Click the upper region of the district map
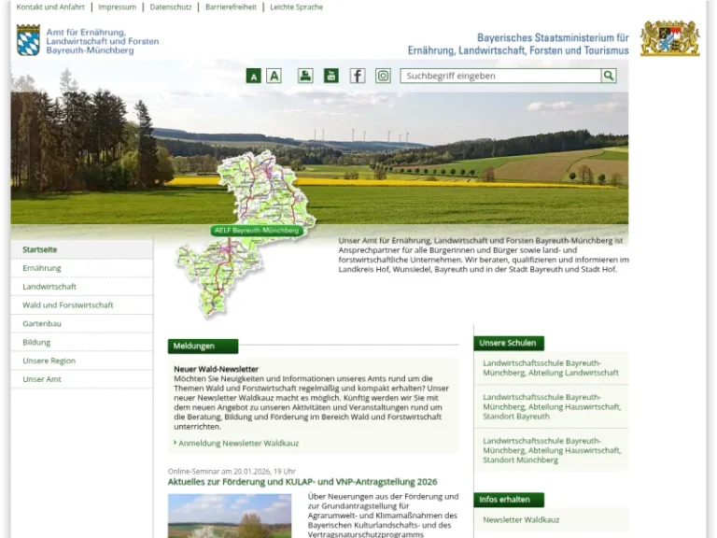This screenshot has width=717, height=538. (265, 190)
